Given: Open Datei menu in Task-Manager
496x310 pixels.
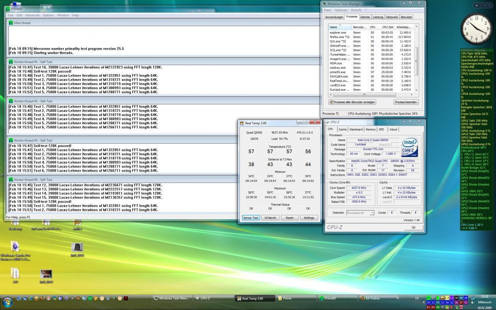Looking at the screenshot, I should click(327, 10).
